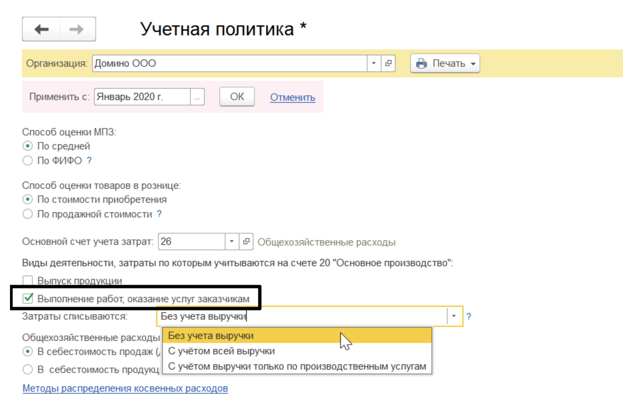
Task: Click the question mark near Затраты списываются
Action: coord(470,316)
